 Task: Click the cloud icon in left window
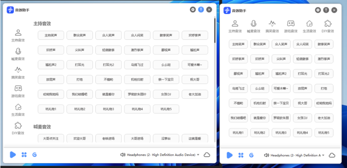click(x=207, y=155)
